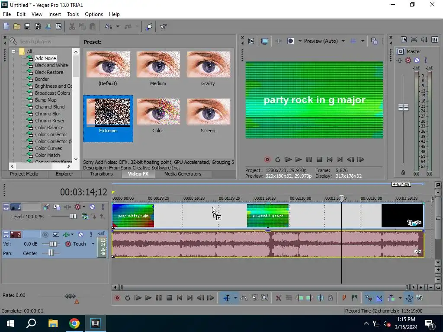Collapse the All plug-ins tree folder
Image resolution: width=443 pixels, height=332 pixels.
(13, 52)
